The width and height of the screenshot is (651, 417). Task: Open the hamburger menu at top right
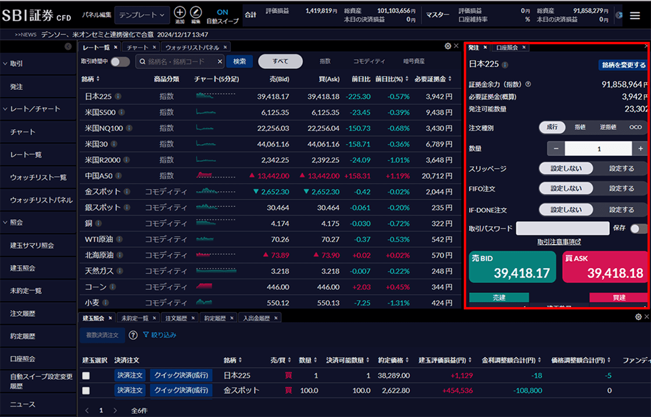(635, 15)
